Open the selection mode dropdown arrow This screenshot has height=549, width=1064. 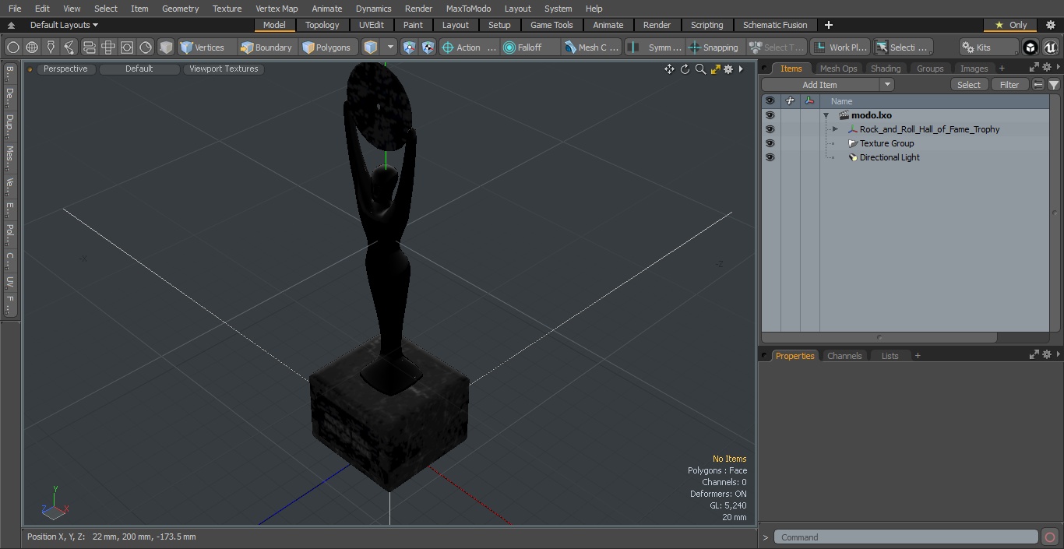pyautogui.click(x=390, y=48)
